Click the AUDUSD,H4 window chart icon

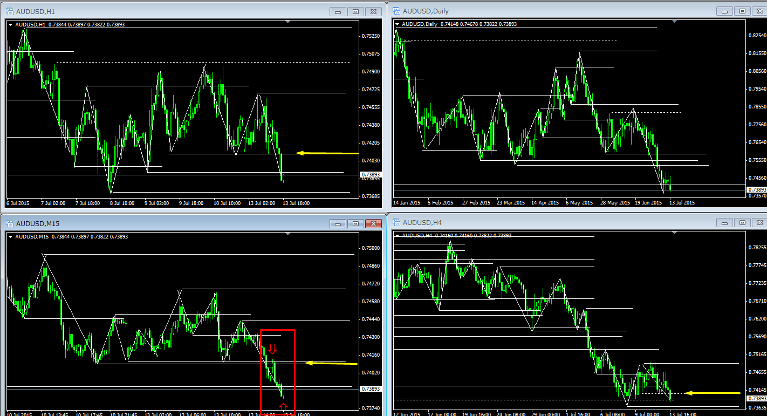(396, 222)
